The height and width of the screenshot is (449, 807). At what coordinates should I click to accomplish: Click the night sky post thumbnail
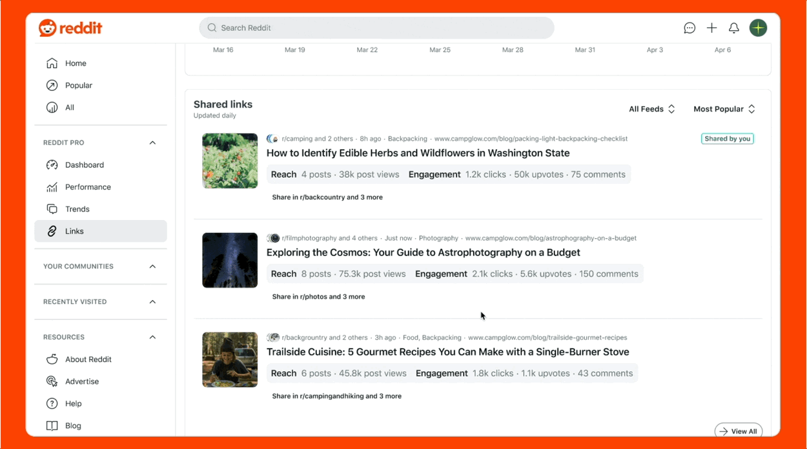pos(230,260)
